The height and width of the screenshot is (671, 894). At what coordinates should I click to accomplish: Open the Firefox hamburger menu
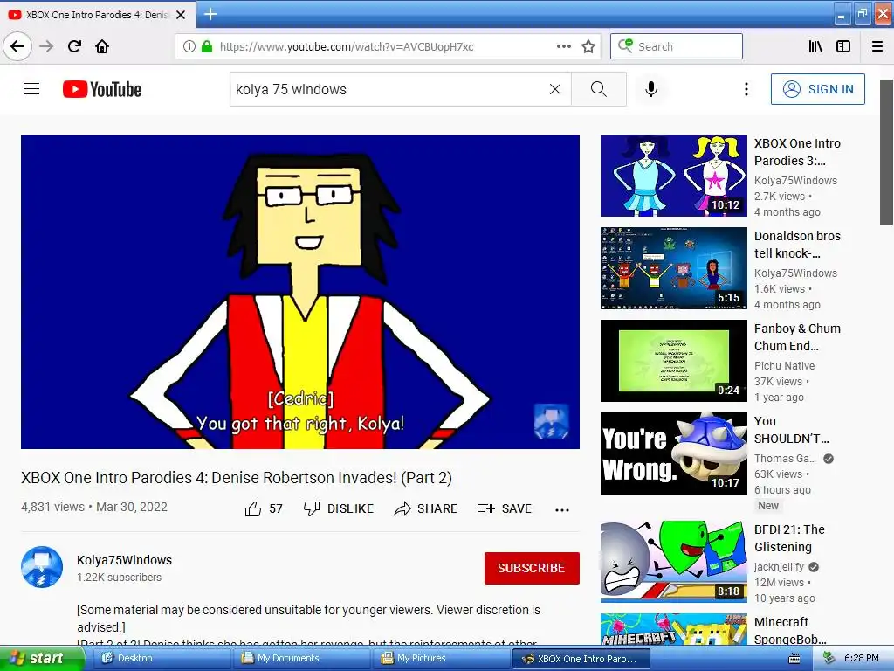coord(877,46)
